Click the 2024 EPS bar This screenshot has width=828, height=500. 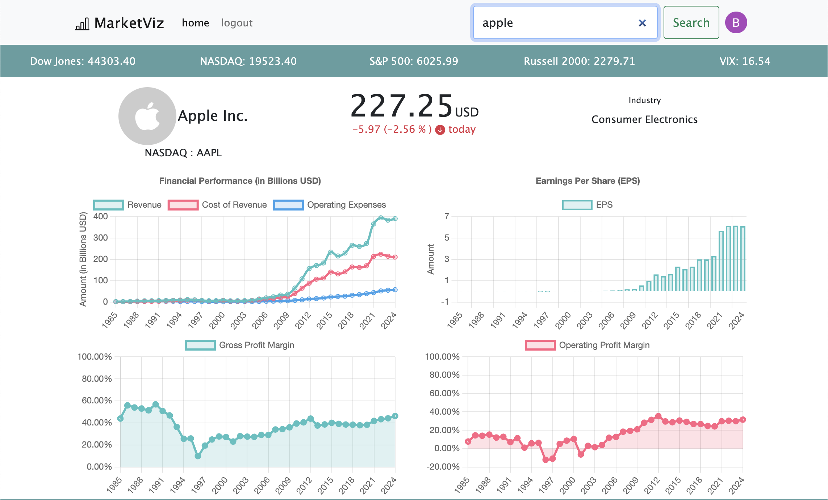point(743,259)
